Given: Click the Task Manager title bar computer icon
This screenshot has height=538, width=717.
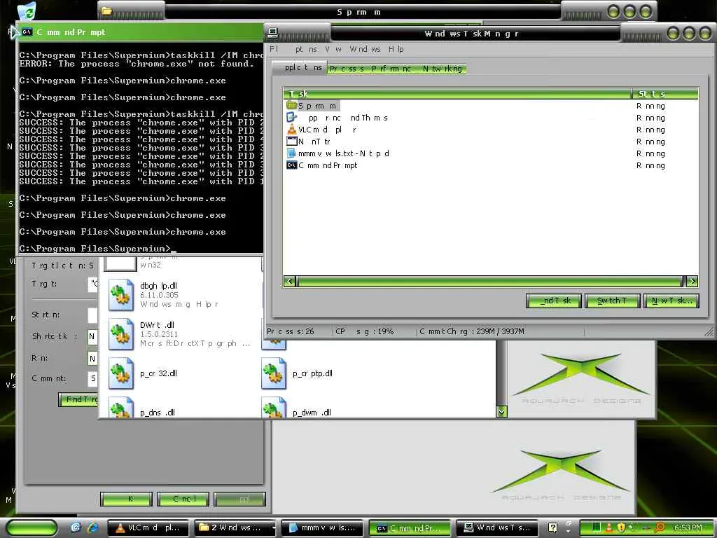Looking at the screenshot, I should tap(273, 33).
